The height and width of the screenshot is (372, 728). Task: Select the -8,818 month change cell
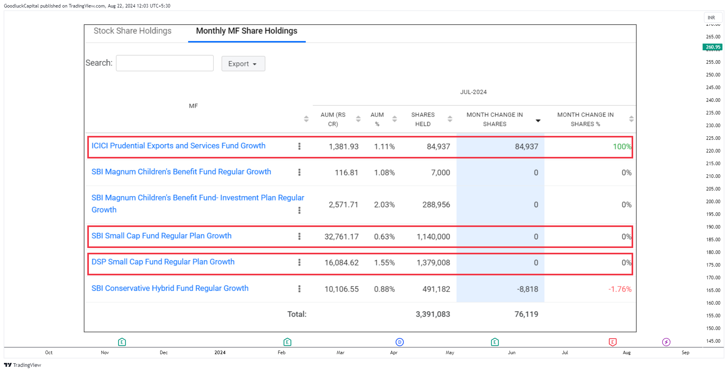tap(528, 289)
